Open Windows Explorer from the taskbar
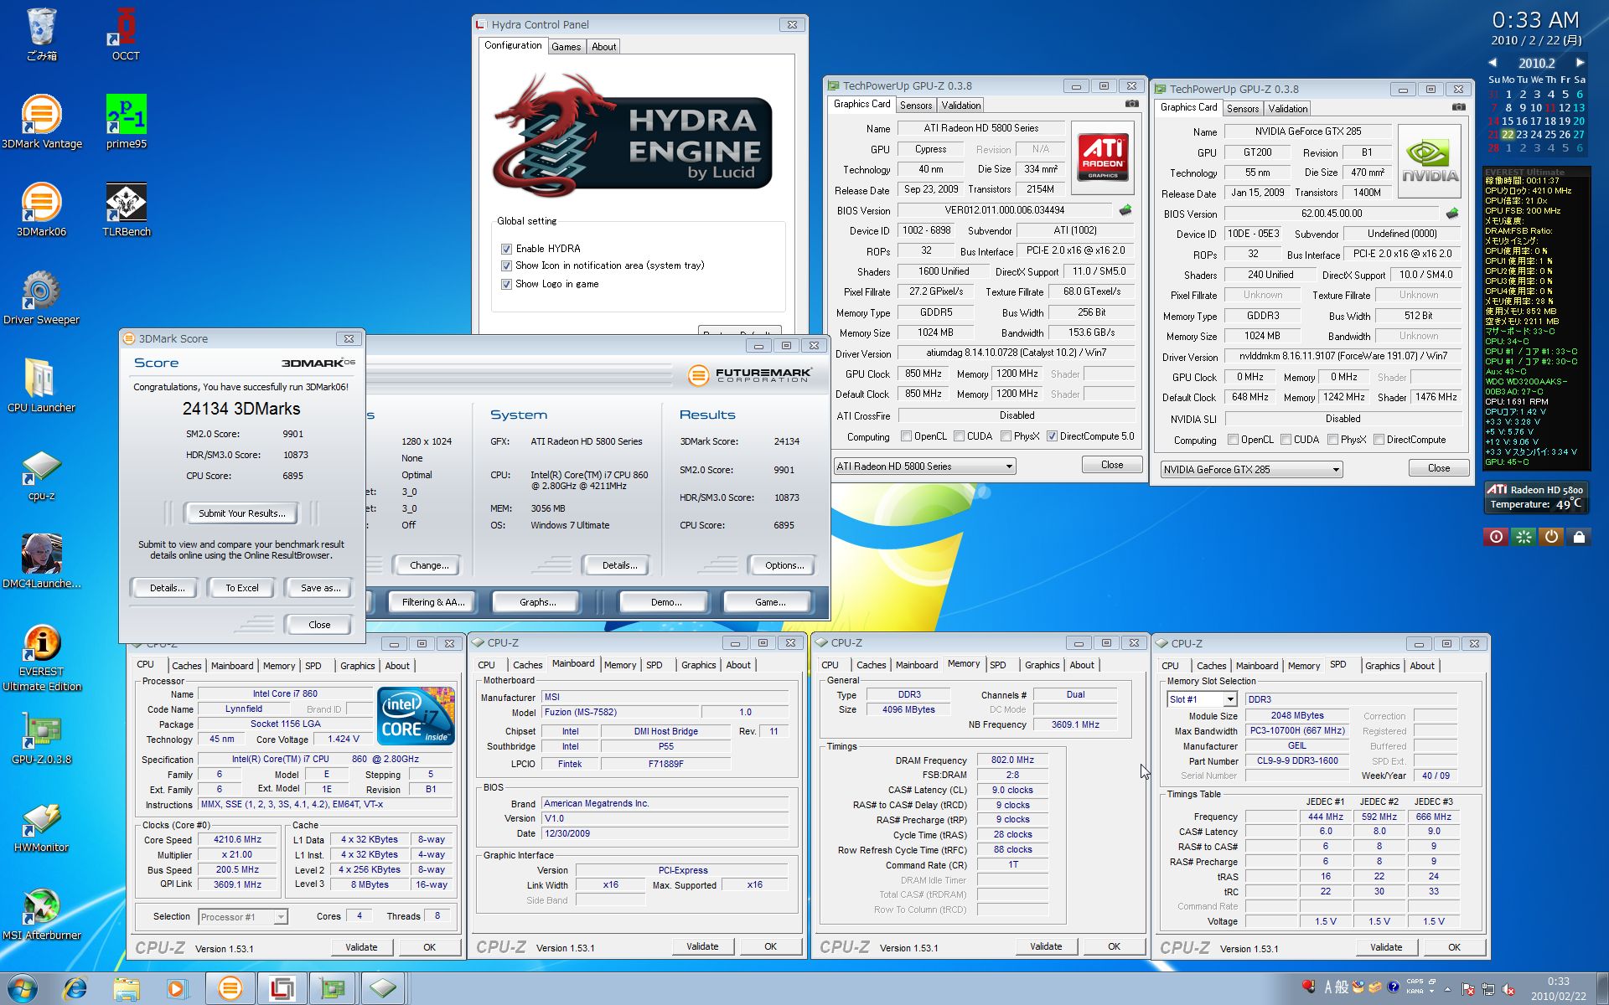Screen dimensions: 1609x1005 pyautogui.click(x=127, y=988)
